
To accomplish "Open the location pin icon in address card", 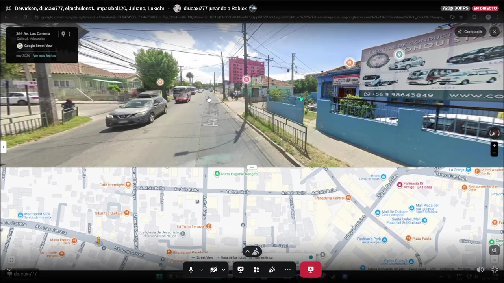I will pyautogui.click(x=63, y=34).
